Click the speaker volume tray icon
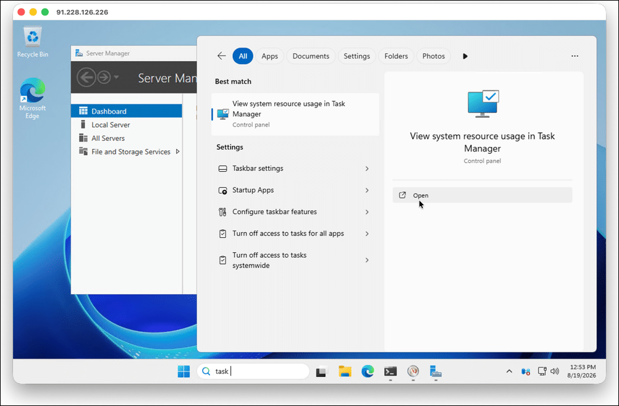 (x=555, y=371)
